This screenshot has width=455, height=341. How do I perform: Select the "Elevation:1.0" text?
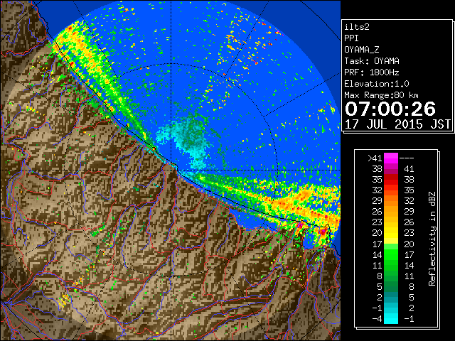[377, 84]
